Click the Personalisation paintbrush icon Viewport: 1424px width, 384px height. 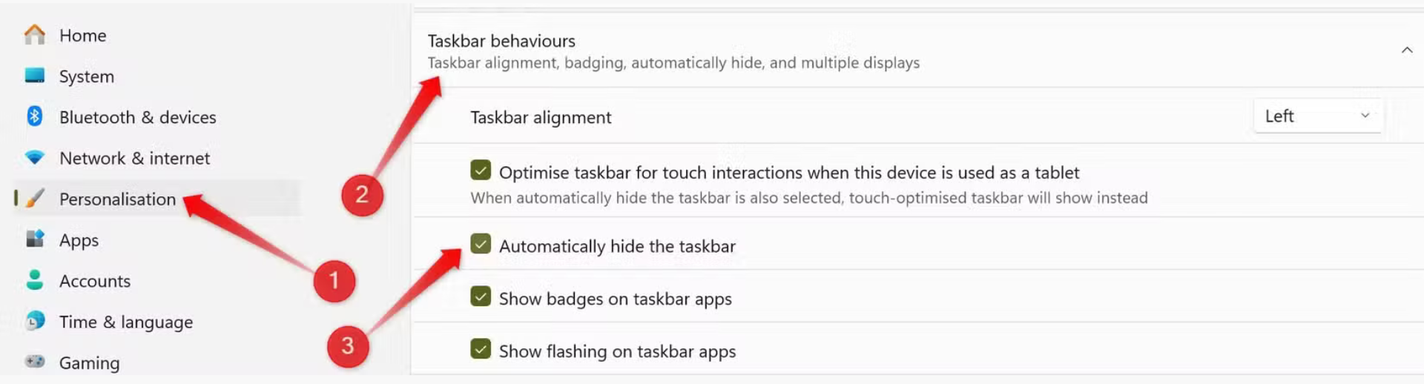[35, 199]
